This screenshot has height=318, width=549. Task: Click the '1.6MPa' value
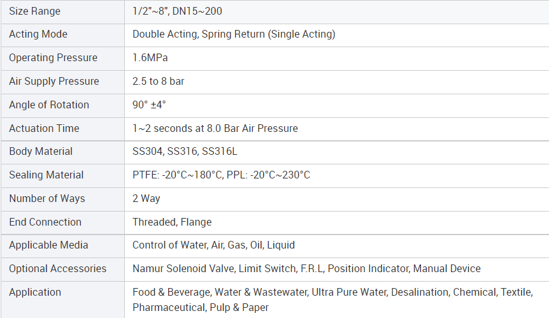(150, 57)
